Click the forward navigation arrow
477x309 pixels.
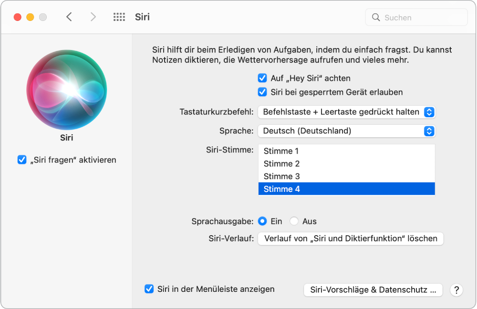tap(93, 17)
